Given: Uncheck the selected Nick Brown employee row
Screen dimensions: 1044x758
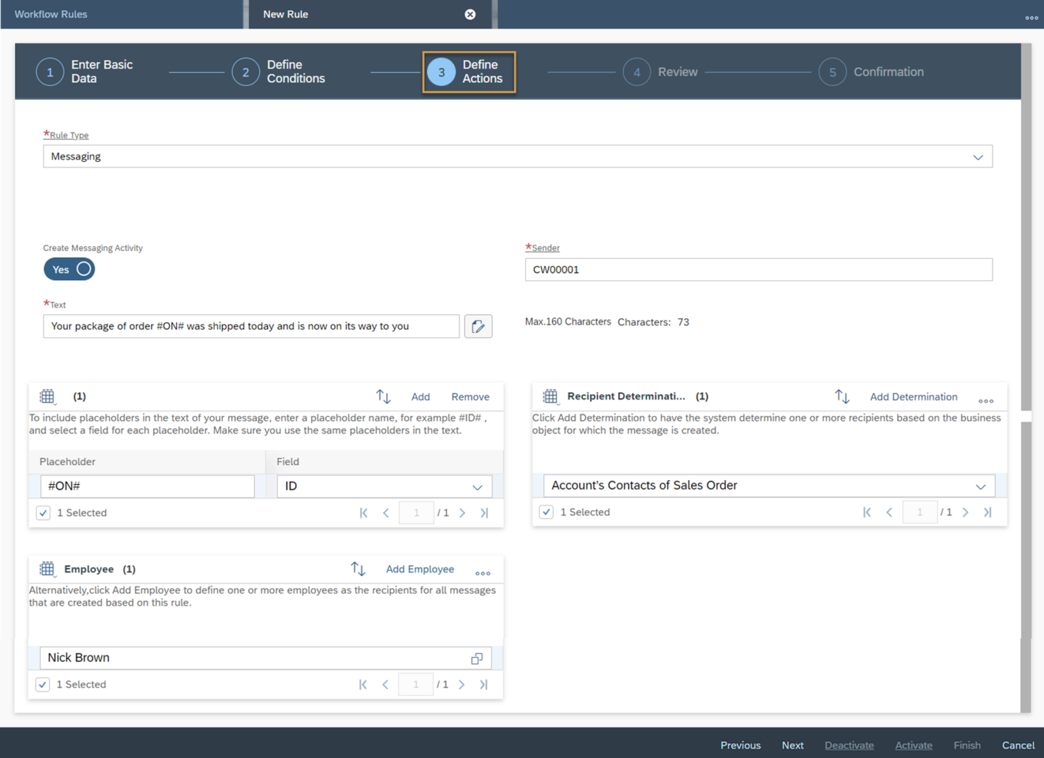Looking at the screenshot, I should pyautogui.click(x=42, y=685).
